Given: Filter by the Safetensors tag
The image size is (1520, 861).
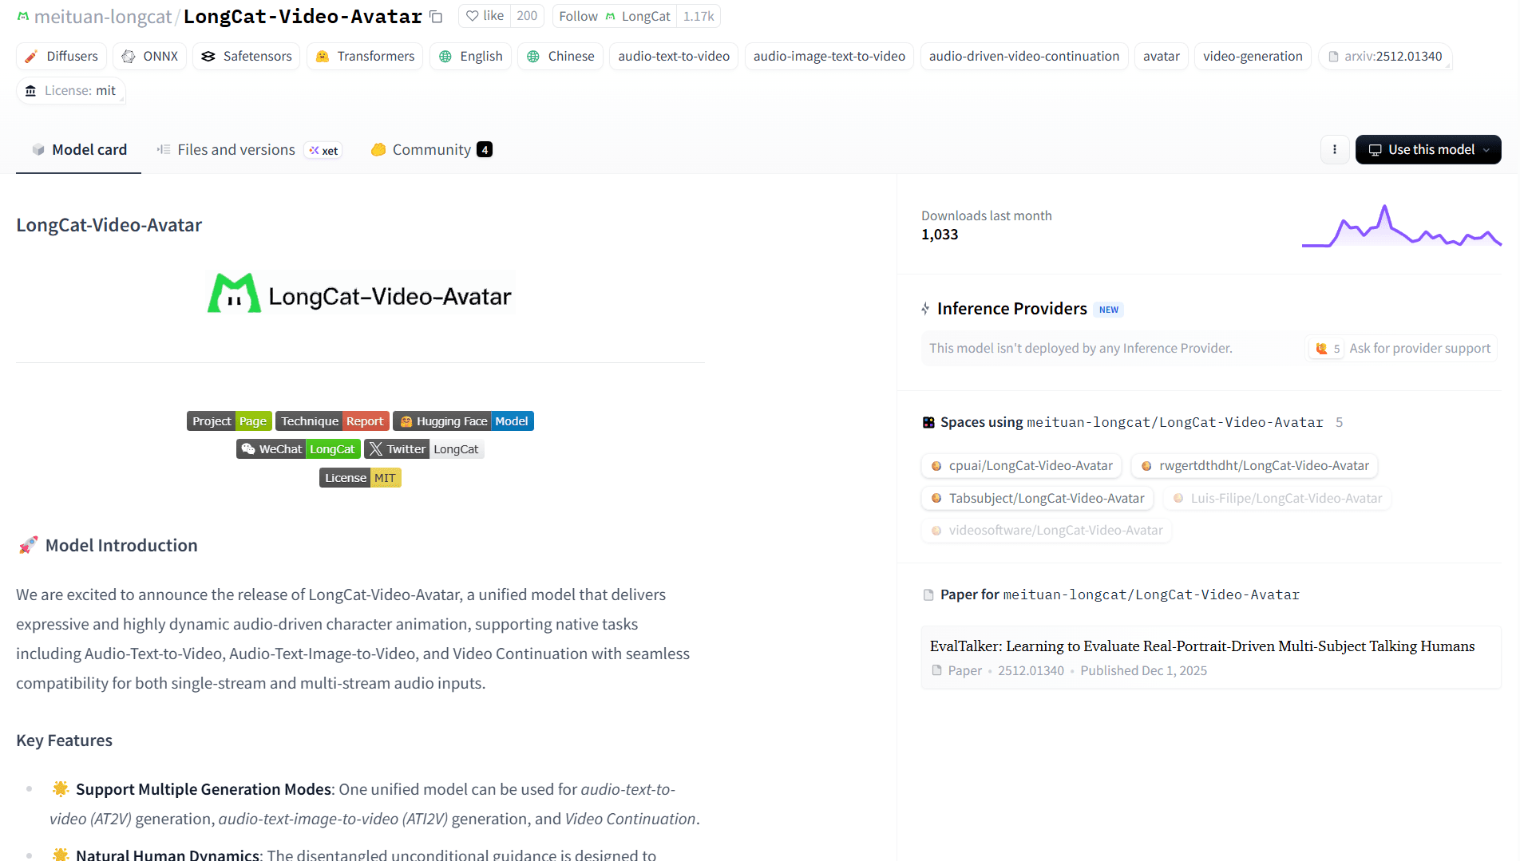Looking at the screenshot, I should 246,56.
